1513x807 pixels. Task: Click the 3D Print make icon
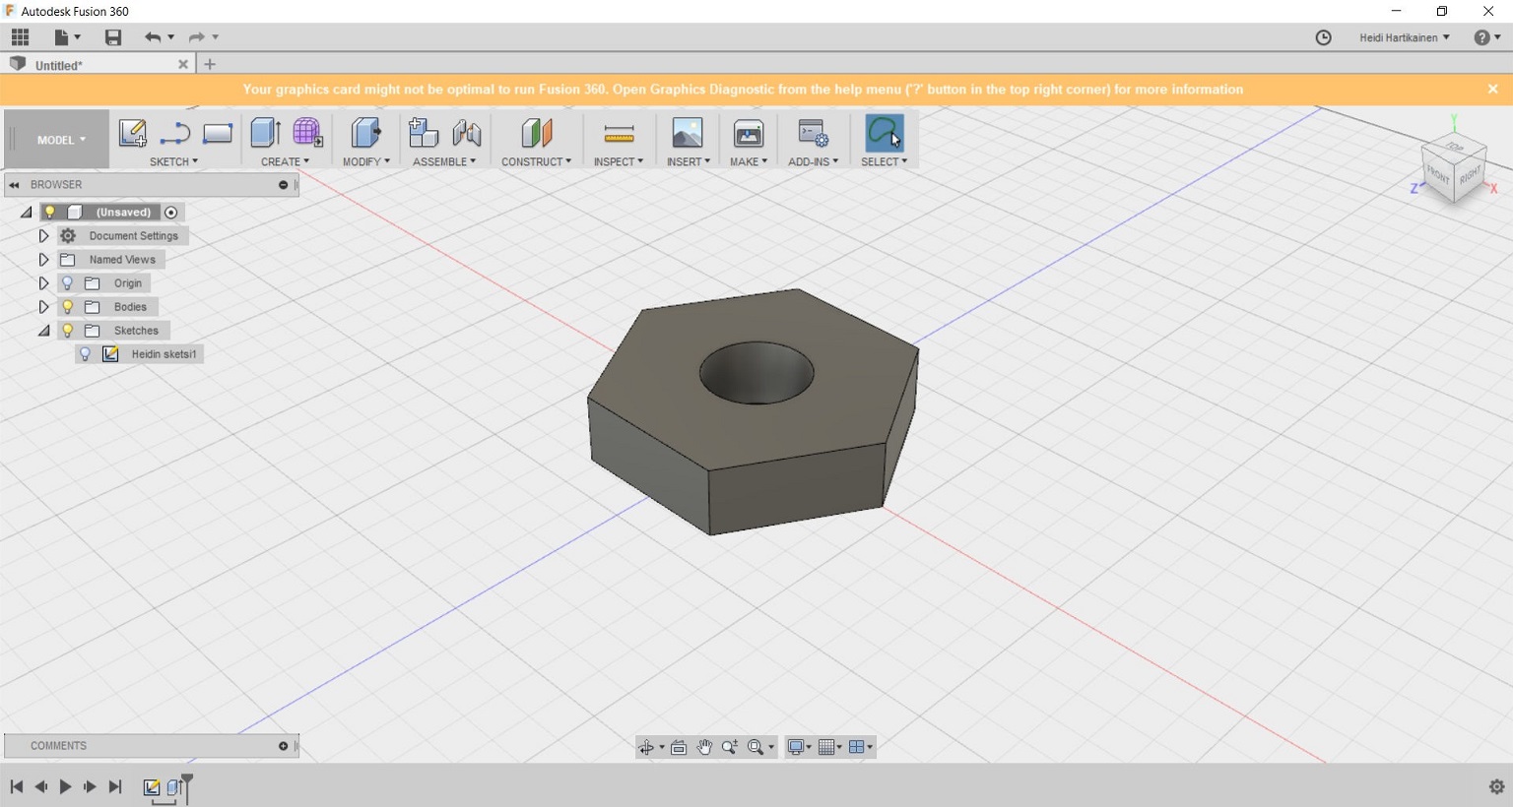click(x=749, y=133)
